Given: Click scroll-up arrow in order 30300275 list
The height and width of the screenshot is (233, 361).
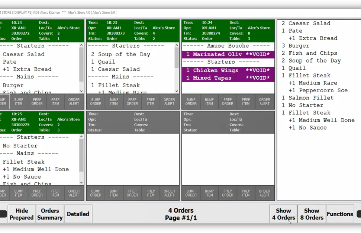Looking at the screenshot, I should pyautogui.click(x=81, y=137).
